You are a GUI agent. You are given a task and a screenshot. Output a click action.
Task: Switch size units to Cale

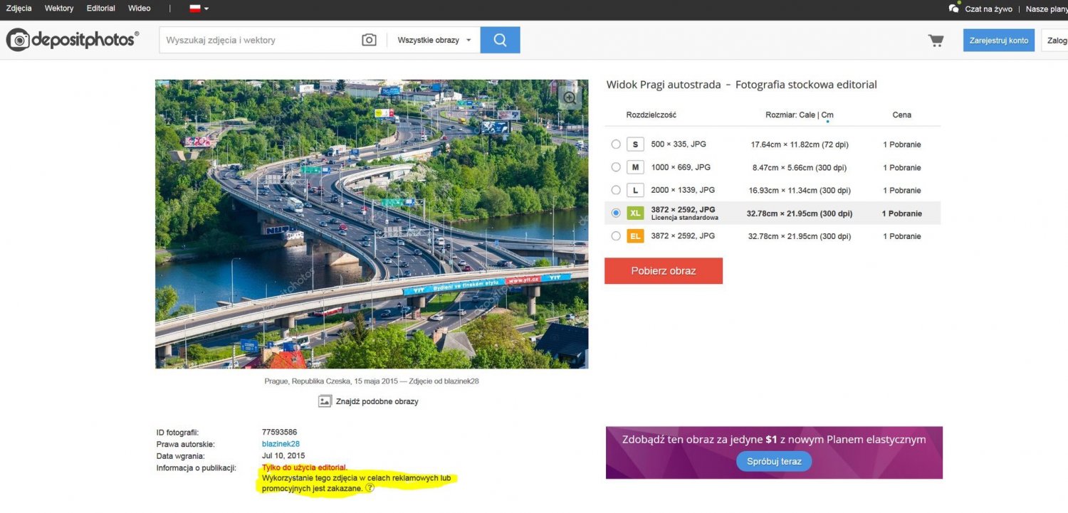[807, 115]
